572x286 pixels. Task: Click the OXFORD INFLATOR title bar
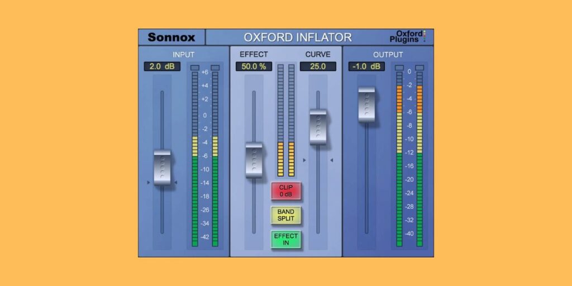(297, 37)
